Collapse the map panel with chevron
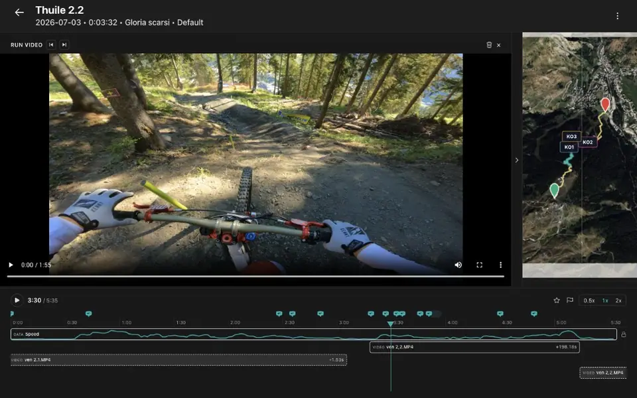Screen dimensions: 637x398 pyautogui.click(x=517, y=160)
